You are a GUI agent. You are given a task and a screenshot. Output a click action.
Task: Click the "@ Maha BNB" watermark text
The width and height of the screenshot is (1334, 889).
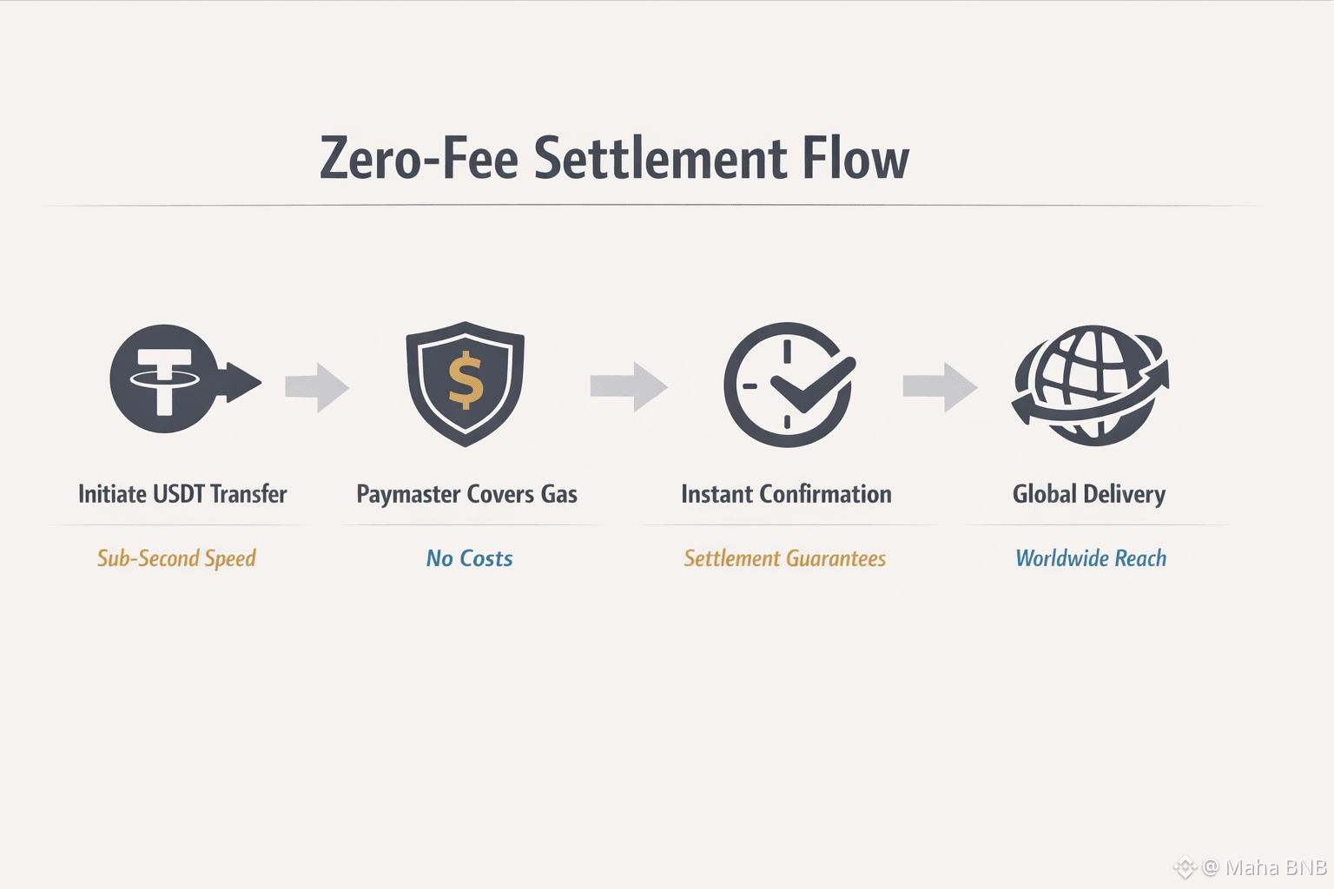click(1265, 866)
